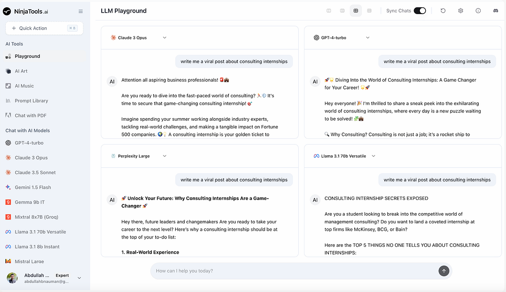Click the send arrow button
The height and width of the screenshot is (292, 506).
[x=443, y=271]
